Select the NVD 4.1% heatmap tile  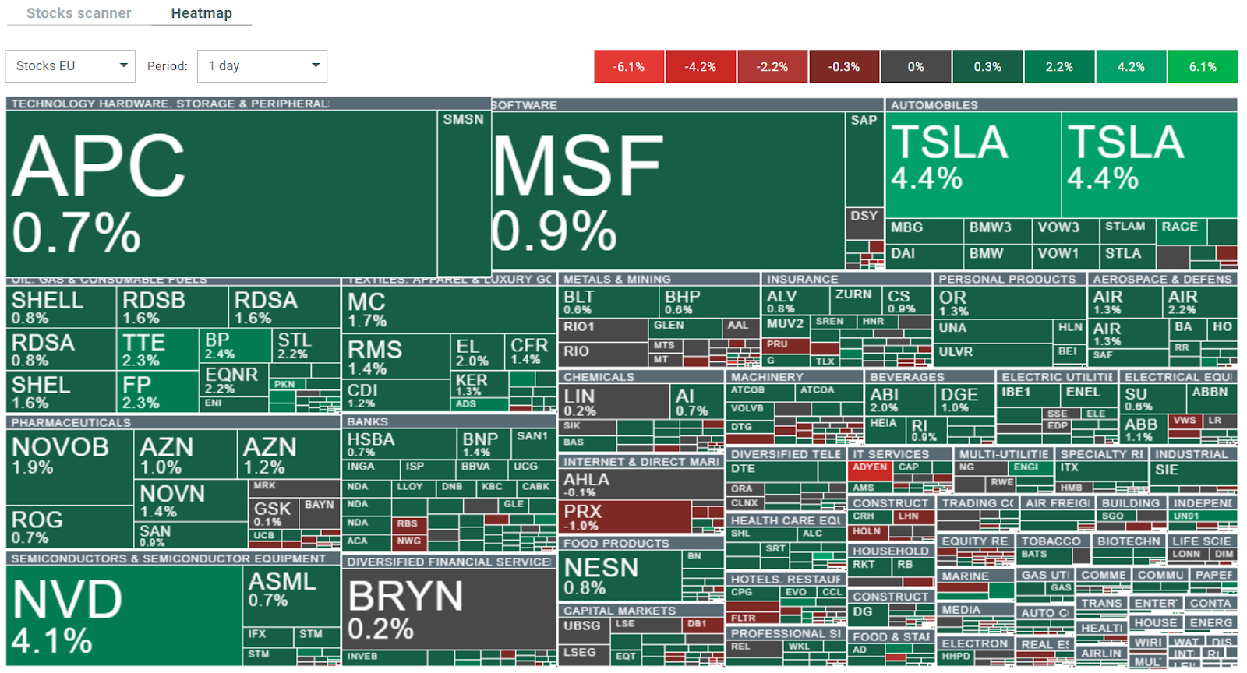pos(124,615)
